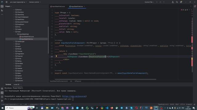Open Visual Studio Code from the taskbar

(107, 108)
